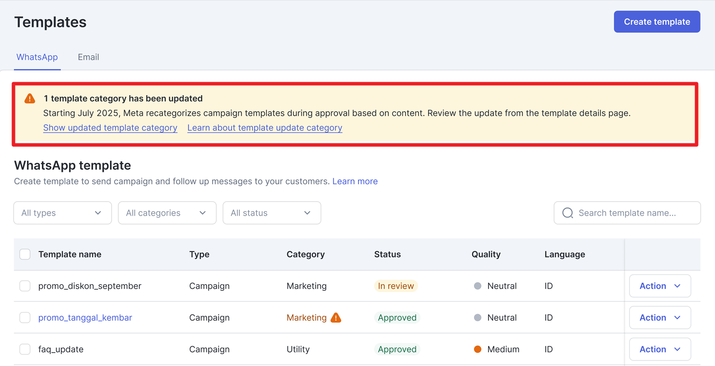Open the promo_tanggal_kembar template link
Image resolution: width=715 pixels, height=366 pixels.
(x=85, y=318)
